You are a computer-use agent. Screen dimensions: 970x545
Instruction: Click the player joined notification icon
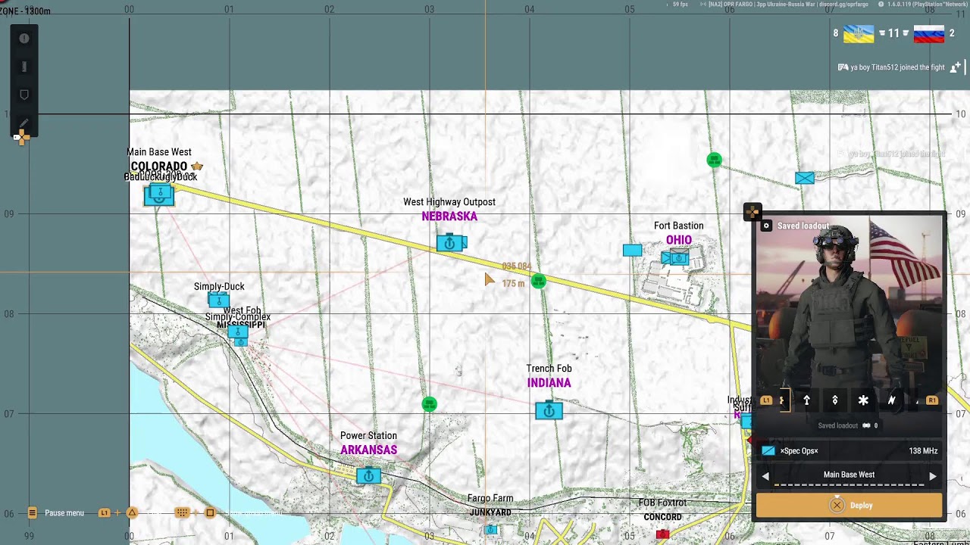(x=956, y=67)
